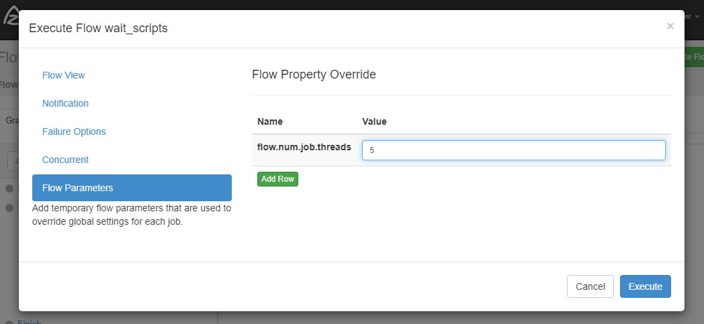Open the Failure Options section
The image size is (704, 324).
coord(74,131)
